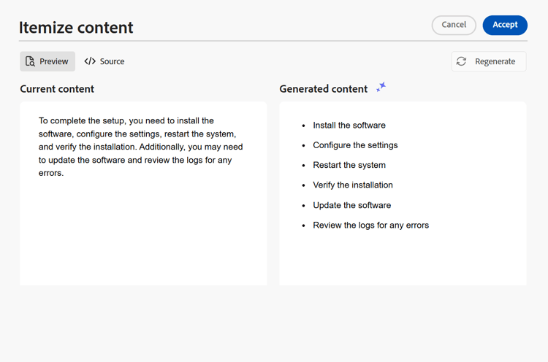Click the Generated content heading
548x362 pixels.
tap(323, 89)
